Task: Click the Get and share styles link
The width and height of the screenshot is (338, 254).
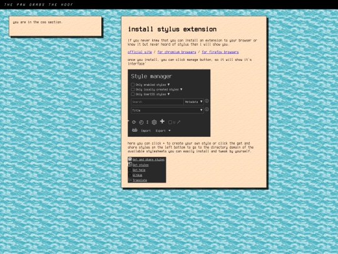Action: click(148, 160)
